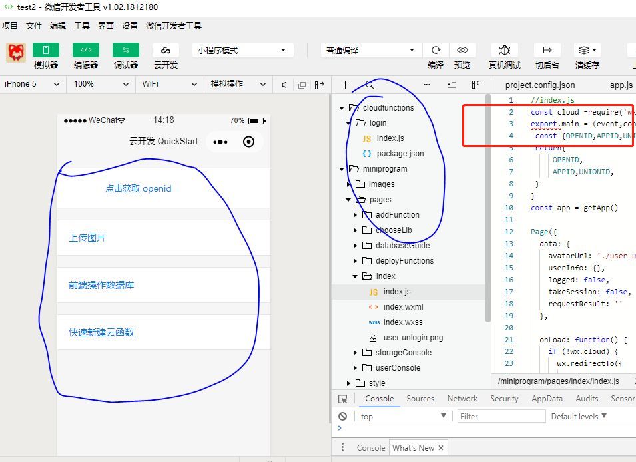The height and width of the screenshot is (462, 636).
Task: Open the iPhone 5 device dropdown
Action: tap(33, 84)
